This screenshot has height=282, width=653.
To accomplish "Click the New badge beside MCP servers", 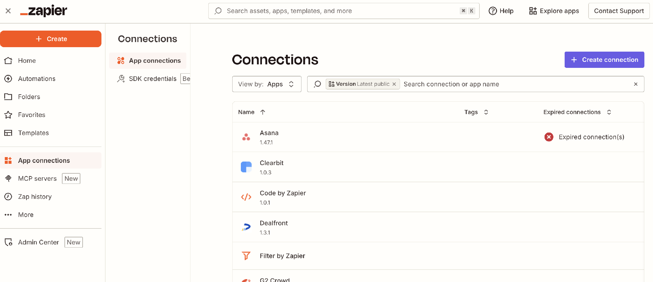I will (x=71, y=178).
